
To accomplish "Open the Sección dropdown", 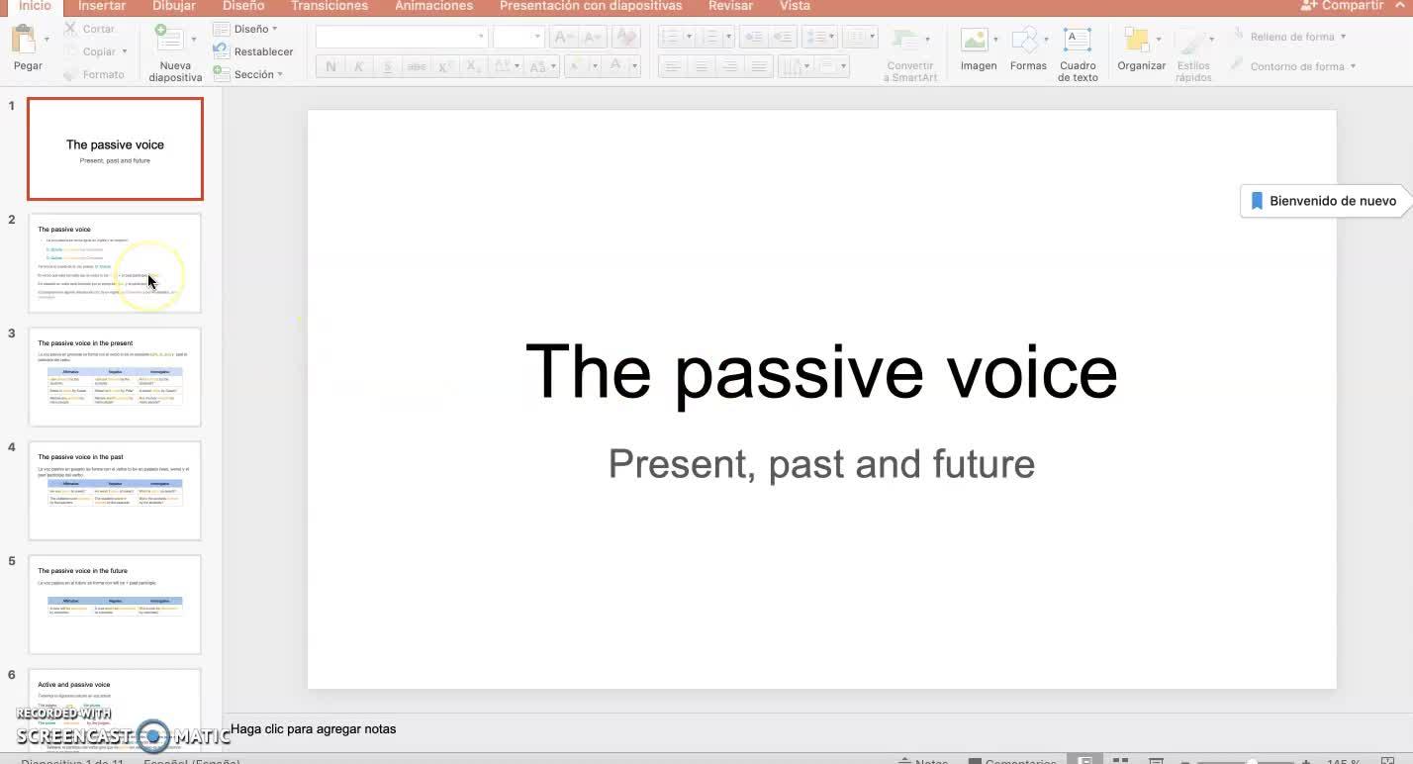I will pos(248,74).
